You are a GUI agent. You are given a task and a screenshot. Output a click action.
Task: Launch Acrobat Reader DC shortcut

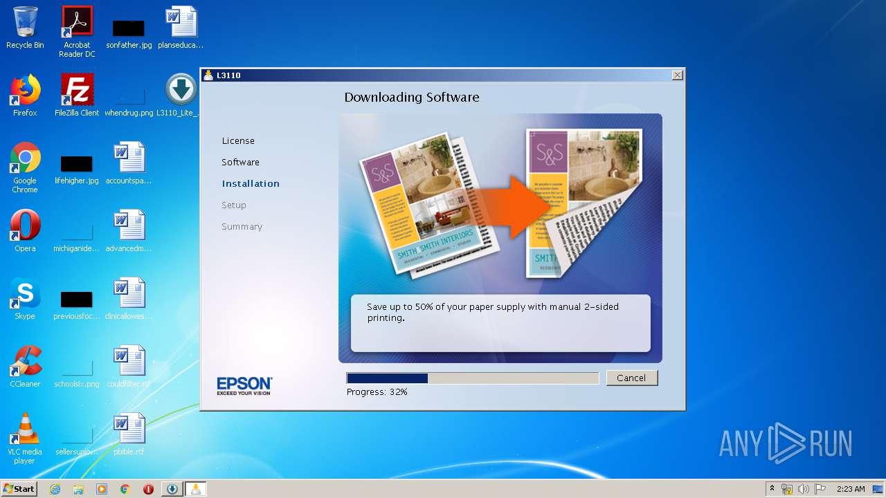pyautogui.click(x=77, y=31)
